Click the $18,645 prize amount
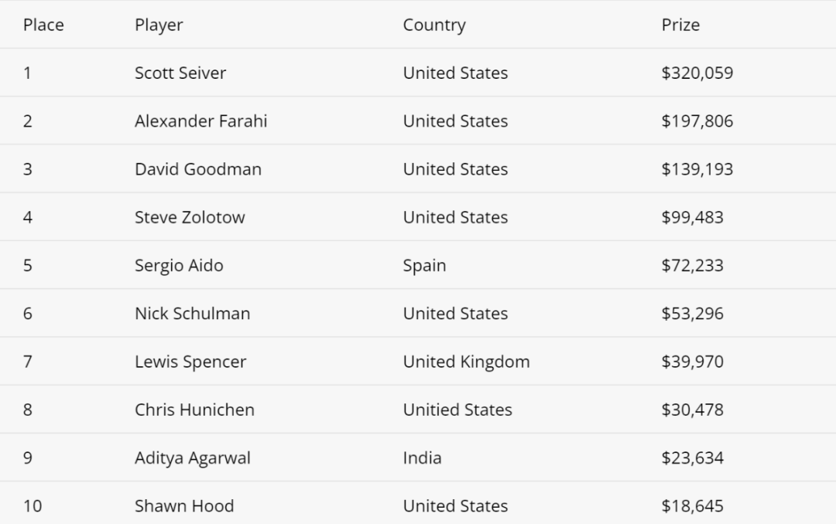 point(693,506)
